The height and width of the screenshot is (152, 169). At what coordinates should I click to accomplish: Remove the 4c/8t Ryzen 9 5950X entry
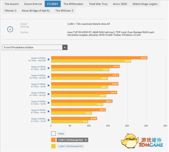click(x=48, y=103)
